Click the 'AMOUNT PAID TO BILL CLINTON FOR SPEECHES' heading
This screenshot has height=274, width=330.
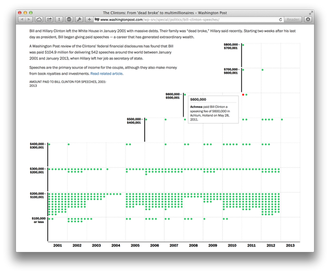68,84
